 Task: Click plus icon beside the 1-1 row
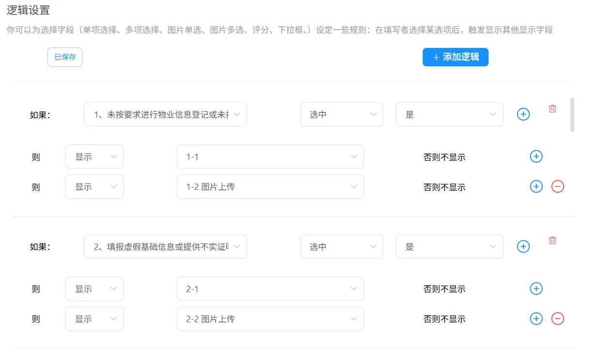point(536,156)
